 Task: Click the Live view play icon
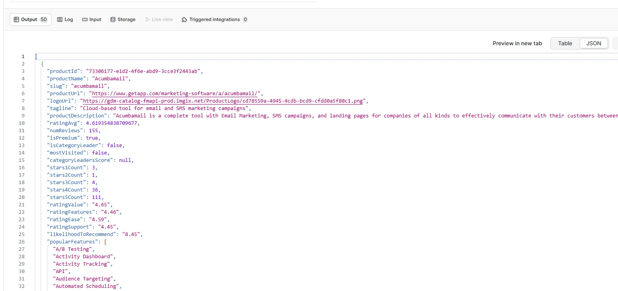point(148,20)
